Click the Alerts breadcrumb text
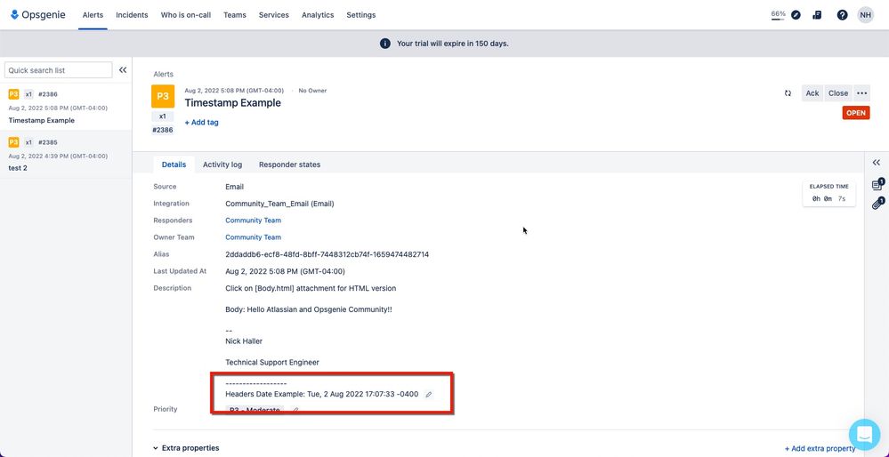The height and width of the screenshot is (457, 889). 163,74
